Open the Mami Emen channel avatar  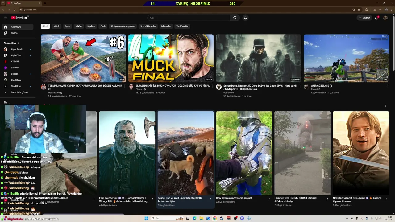click(x=44, y=87)
